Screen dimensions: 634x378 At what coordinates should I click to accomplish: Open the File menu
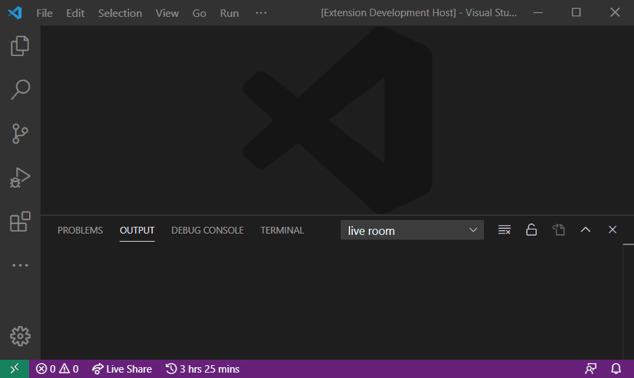45,13
